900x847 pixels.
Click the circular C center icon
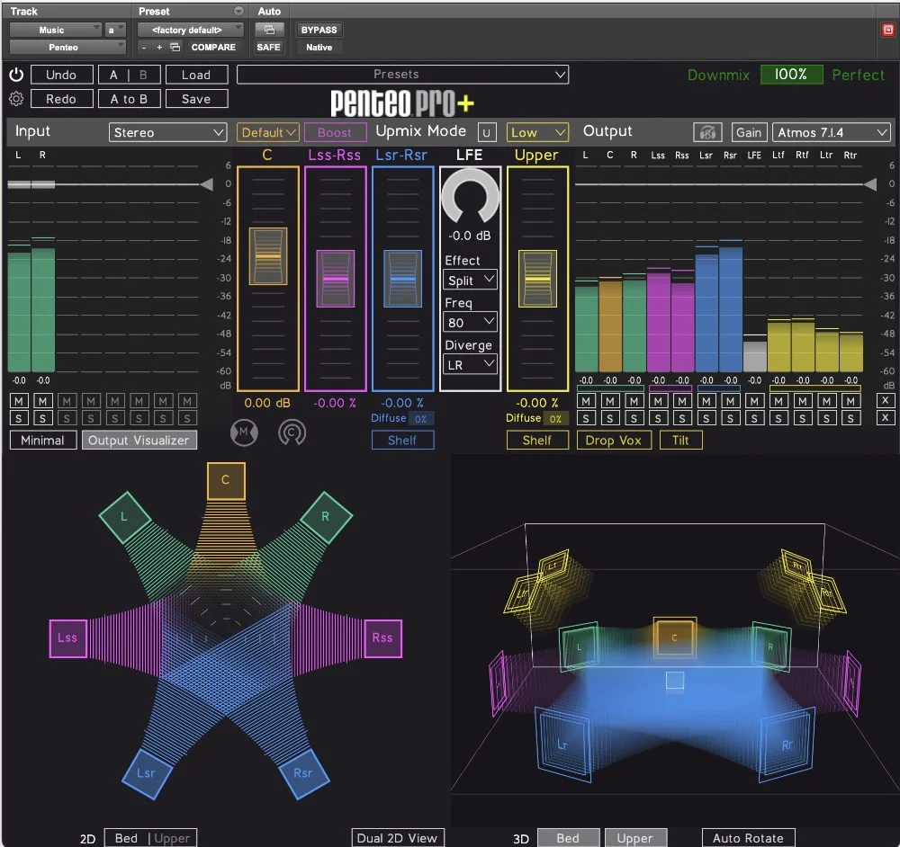(292, 432)
